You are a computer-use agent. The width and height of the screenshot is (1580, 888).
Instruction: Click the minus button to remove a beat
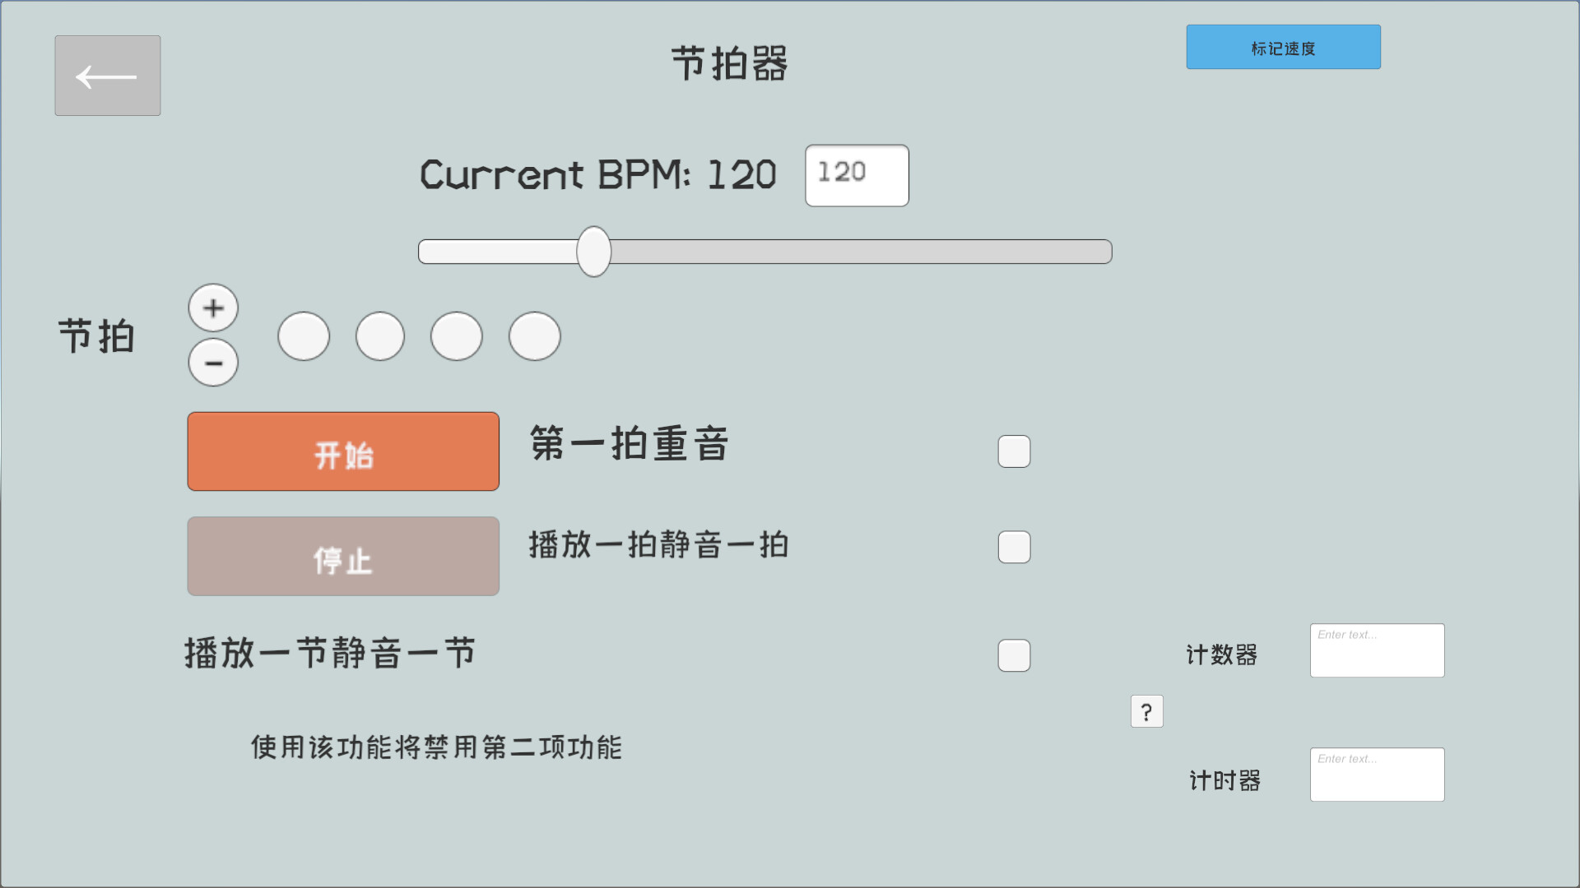pyautogui.click(x=212, y=363)
